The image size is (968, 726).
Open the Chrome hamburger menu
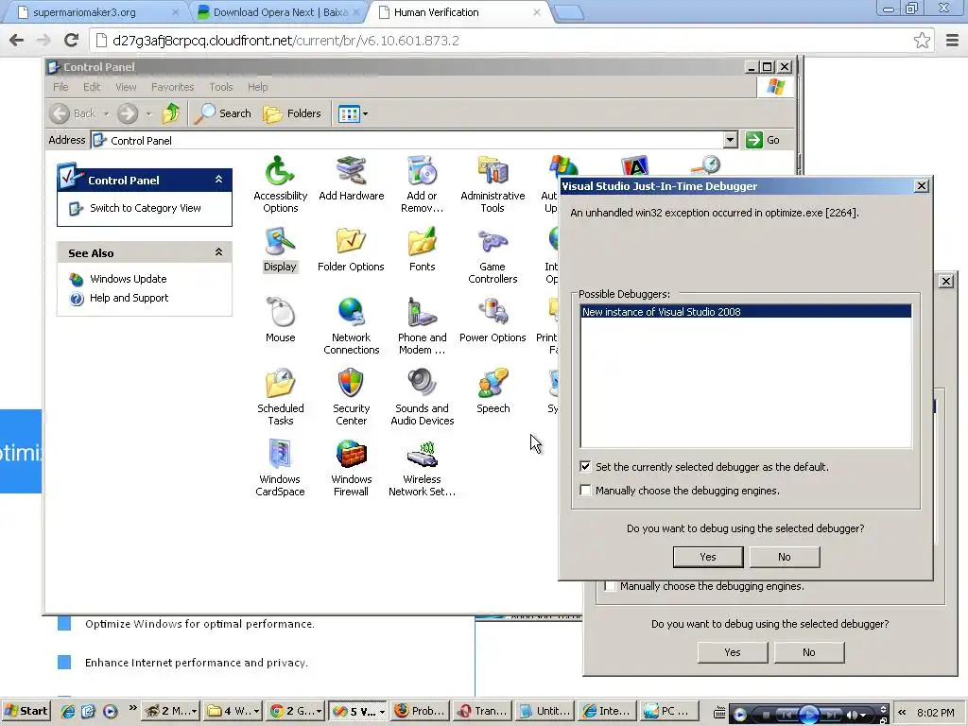pos(953,41)
